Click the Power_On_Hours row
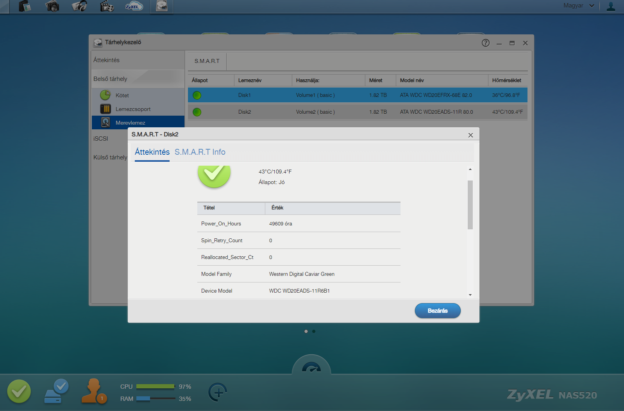Screen dimensions: 624x411 click(x=299, y=224)
